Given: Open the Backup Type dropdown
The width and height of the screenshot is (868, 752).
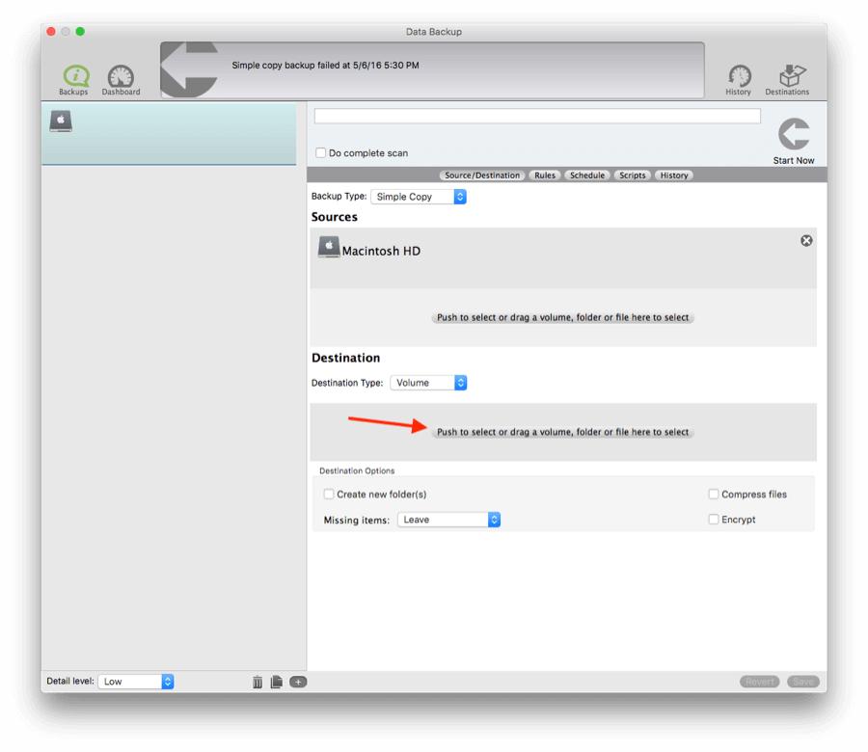Looking at the screenshot, I should click(419, 196).
